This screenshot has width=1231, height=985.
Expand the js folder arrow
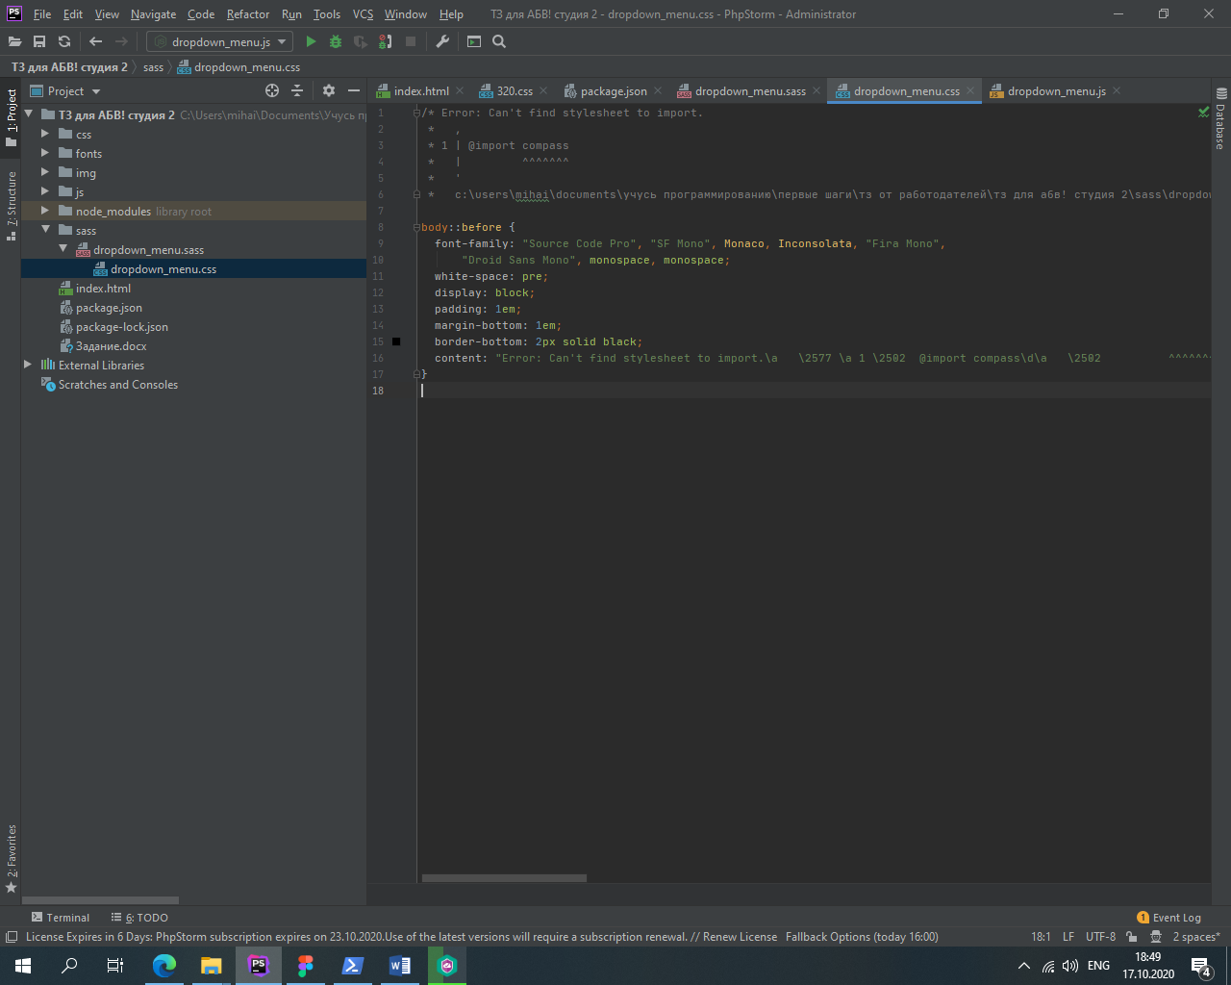44,191
